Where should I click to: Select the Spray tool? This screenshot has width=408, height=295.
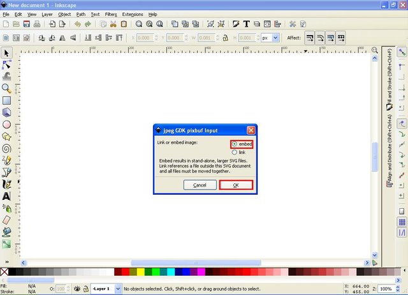6,208
